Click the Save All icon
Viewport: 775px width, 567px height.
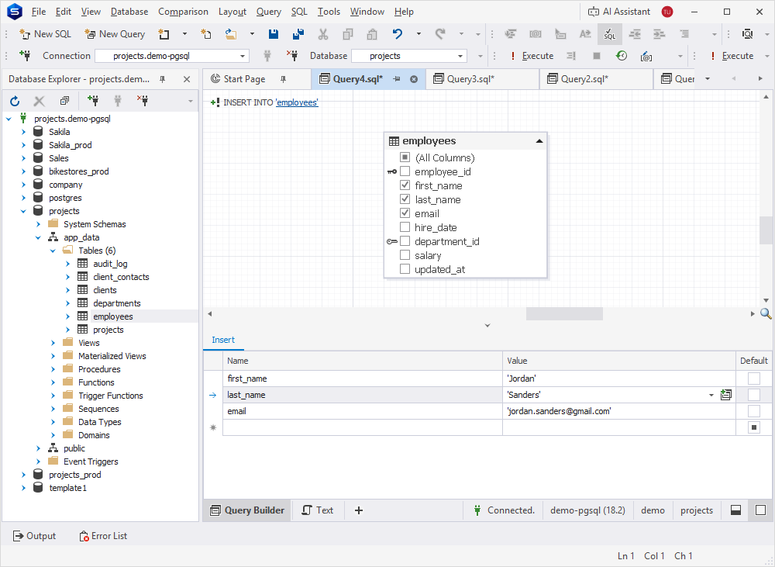tap(298, 34)
